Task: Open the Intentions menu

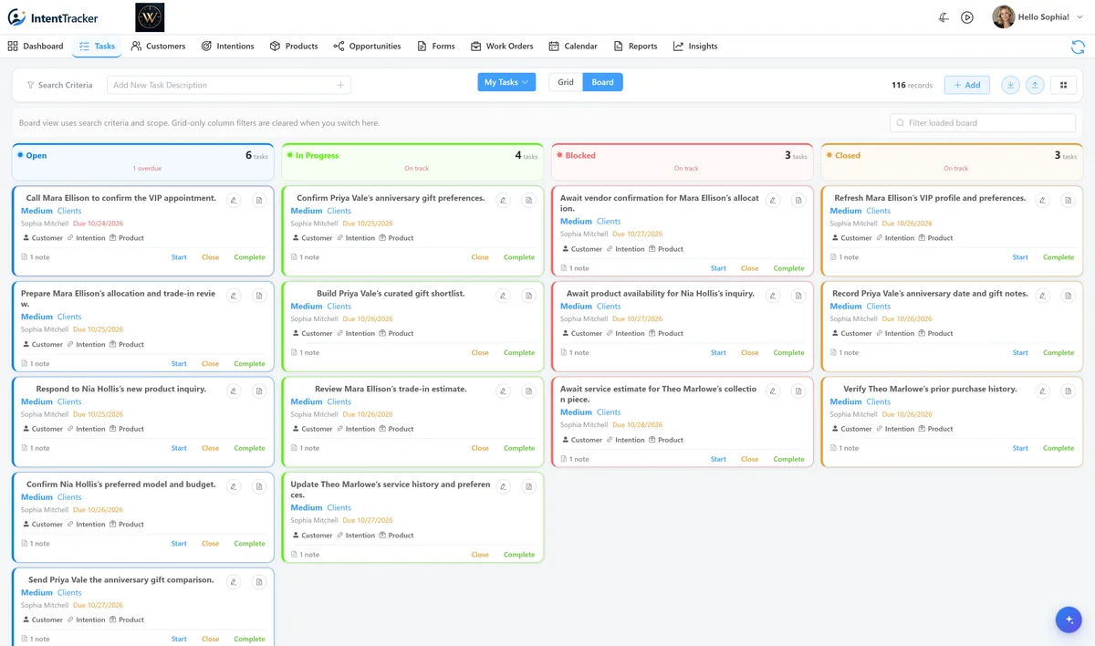Action: coord(227,46)
